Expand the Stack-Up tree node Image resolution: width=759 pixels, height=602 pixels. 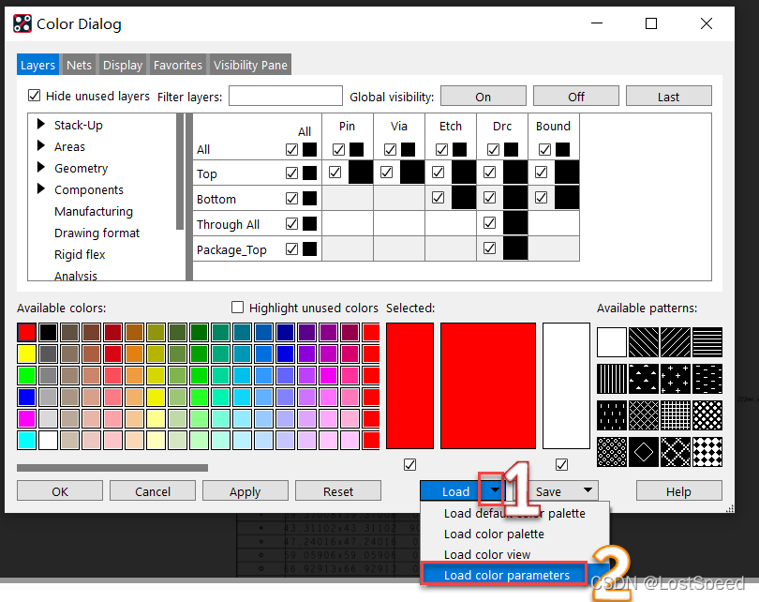41,125
